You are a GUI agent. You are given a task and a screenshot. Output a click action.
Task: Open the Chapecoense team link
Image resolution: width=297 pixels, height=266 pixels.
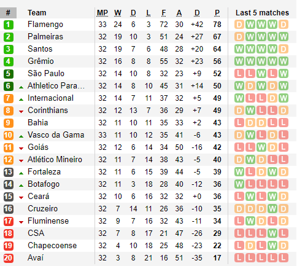tap(52, 246)
